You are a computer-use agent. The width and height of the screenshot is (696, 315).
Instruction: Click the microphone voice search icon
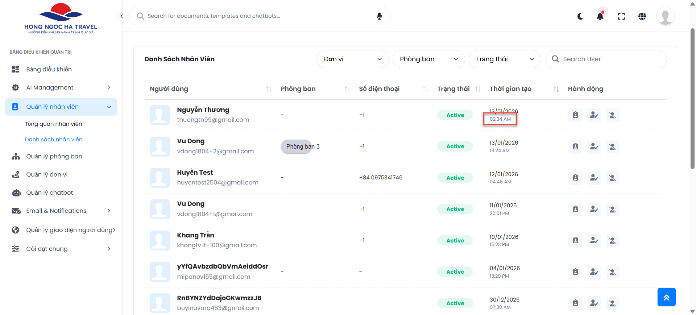pyautogui.click(x=379, y=16)
